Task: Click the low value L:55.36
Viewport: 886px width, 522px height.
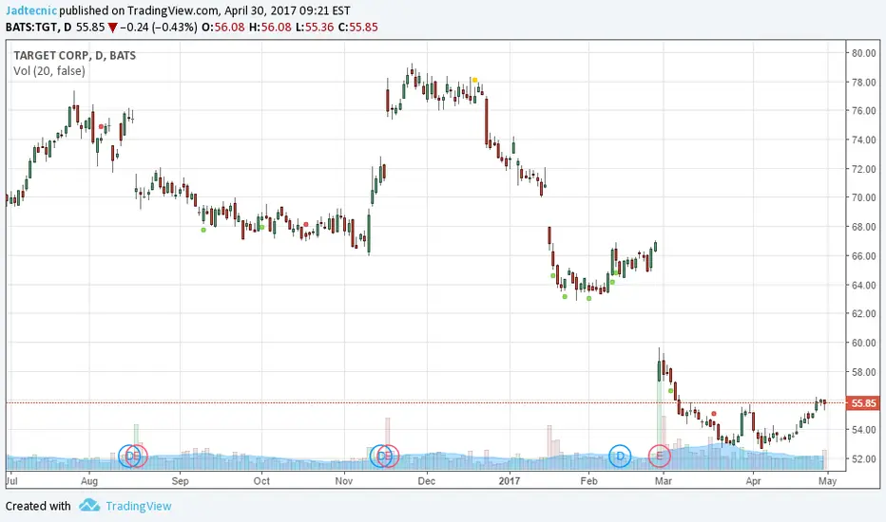Action: (x=315, y=28)
